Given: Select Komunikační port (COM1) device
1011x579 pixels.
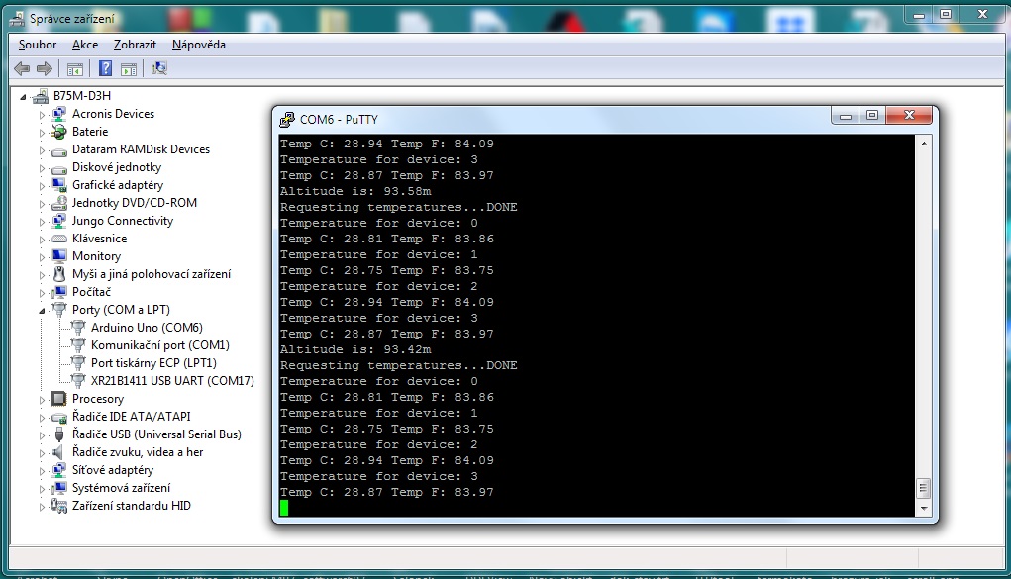Looking at the screenshot, I should [159, 345].
